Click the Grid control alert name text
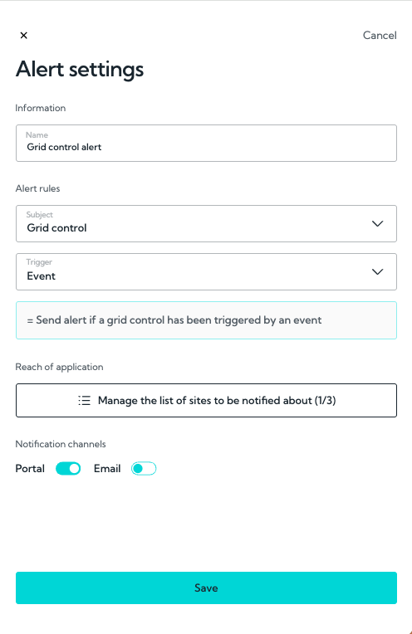Image resolution: width=412 pixels, height=634 pixels. (x=64, y=147)
